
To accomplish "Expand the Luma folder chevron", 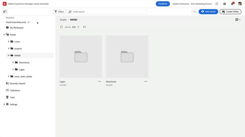I will (x=8, y=42).
